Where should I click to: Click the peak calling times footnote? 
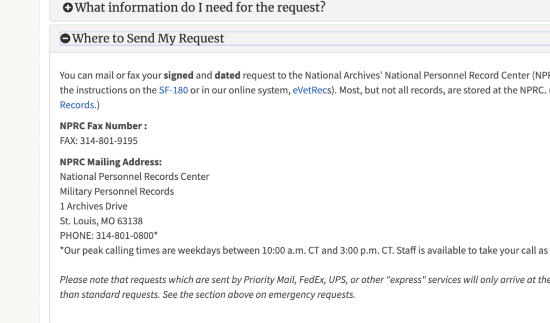point(305,251)
